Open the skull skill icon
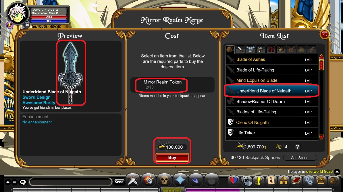The width and height of the screenshot is (343, 192). pos(164,181)
